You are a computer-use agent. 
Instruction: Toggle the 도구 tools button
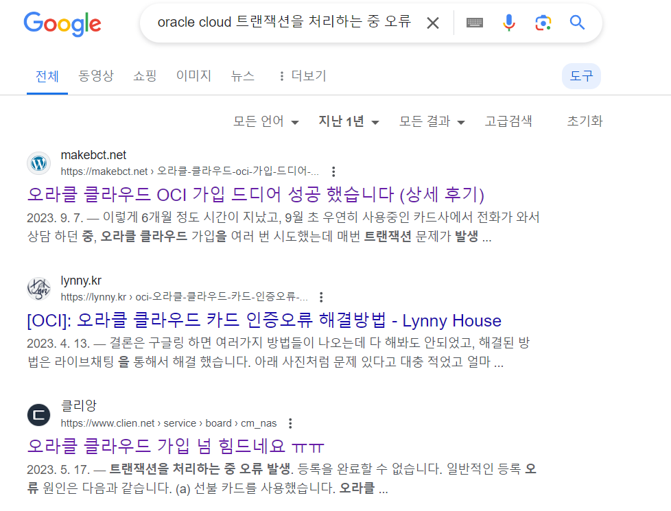pyautogui.click(x=581, y=76)
